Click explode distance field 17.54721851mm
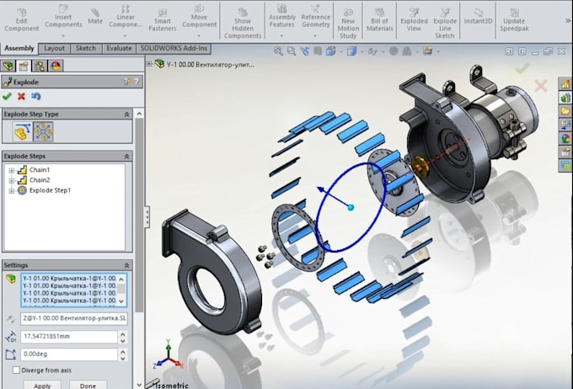Viewport: 573px width, 389px height. (x=69, y=337)
